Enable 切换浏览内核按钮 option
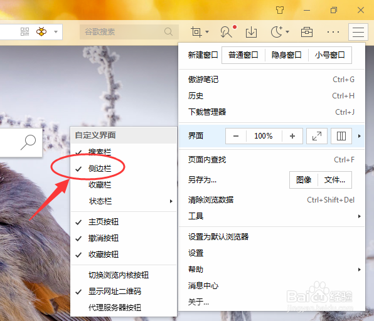374x321 pixels. coord(124,275)
